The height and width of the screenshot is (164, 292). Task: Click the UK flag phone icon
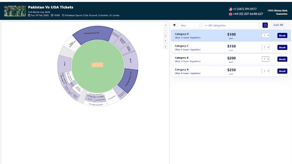(230, 14)
